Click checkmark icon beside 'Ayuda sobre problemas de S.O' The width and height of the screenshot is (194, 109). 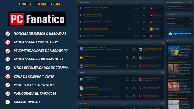pos(8,59)
